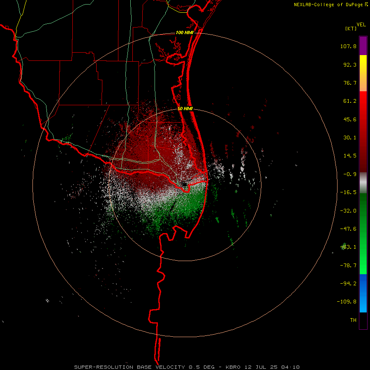Click the 92.3 legend value

(x=350, y=65)
